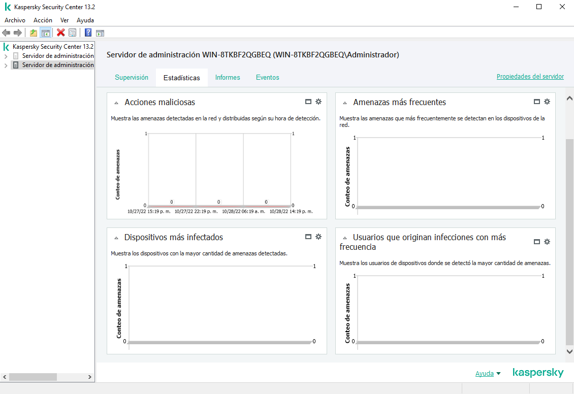This screenshot has height=394, width=574.
Task: Click the Usuarios que originan infecciones panel title
Action: [423, 242]
